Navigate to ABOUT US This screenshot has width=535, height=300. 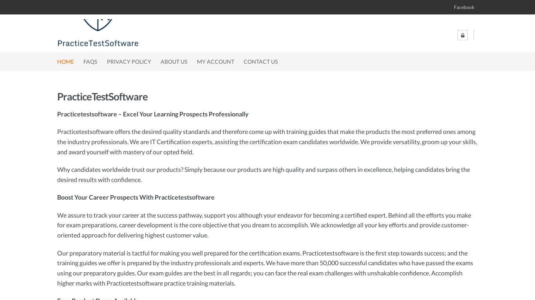point(174,62)
